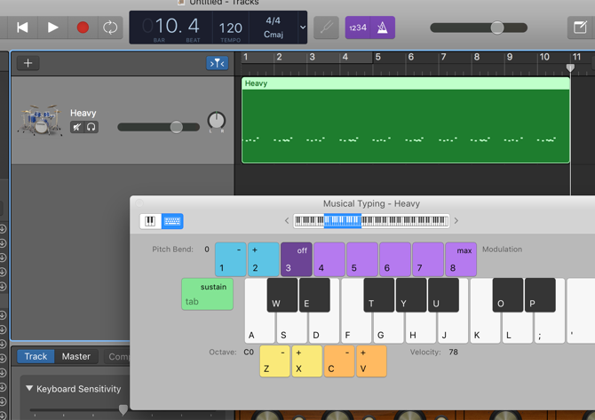Go to beginning of the project

click(x=22, y=28)
